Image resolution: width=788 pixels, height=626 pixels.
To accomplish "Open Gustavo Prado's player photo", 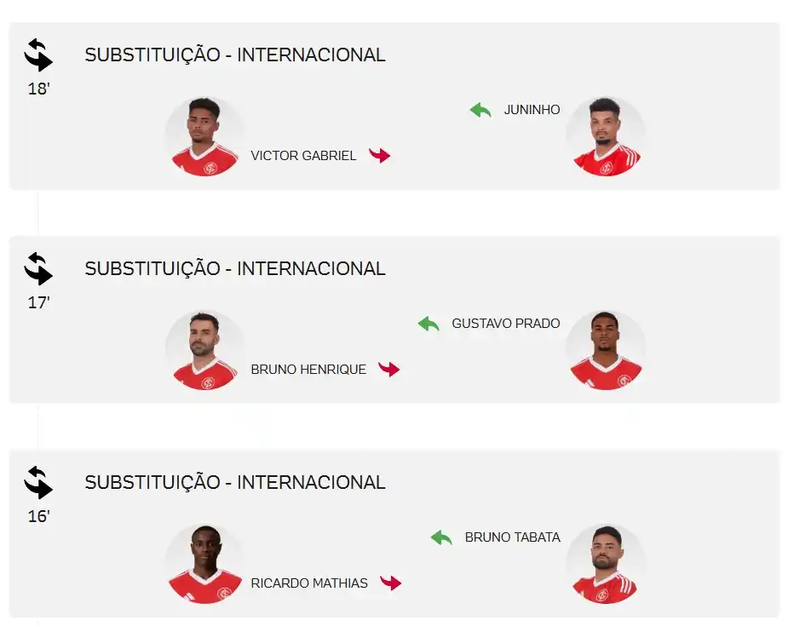I will (x=606, y=350).
